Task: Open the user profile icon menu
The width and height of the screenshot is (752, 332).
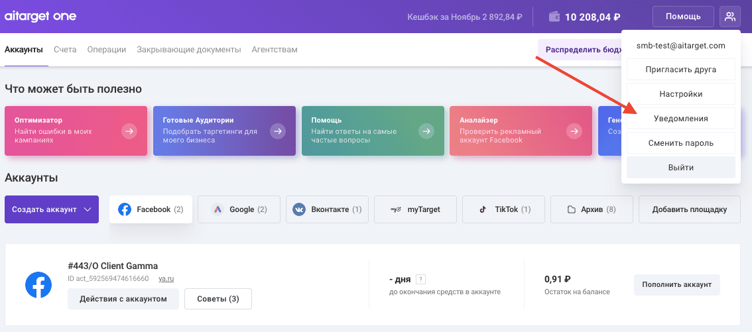Action: click(x=730, y=17)
